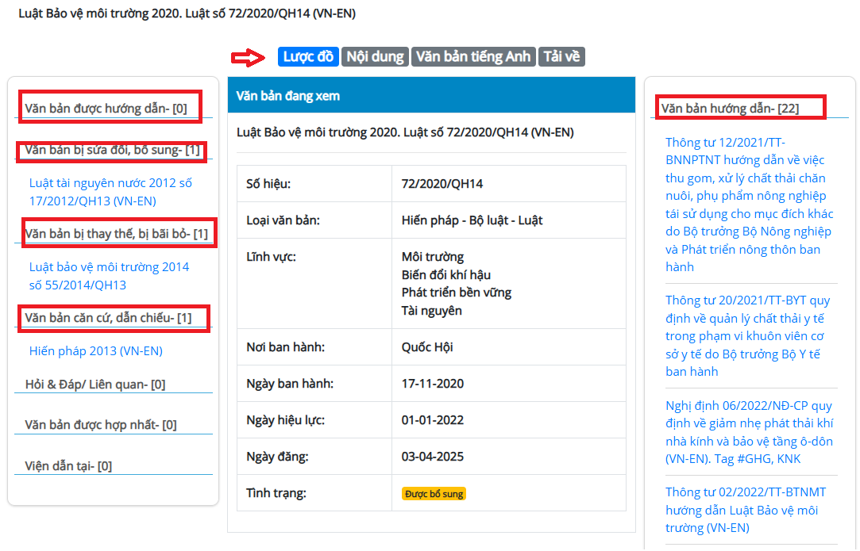Click the red arrow pointing at Lược đồ
This screenshot has width=860, height=551.
tap(247, 57)
